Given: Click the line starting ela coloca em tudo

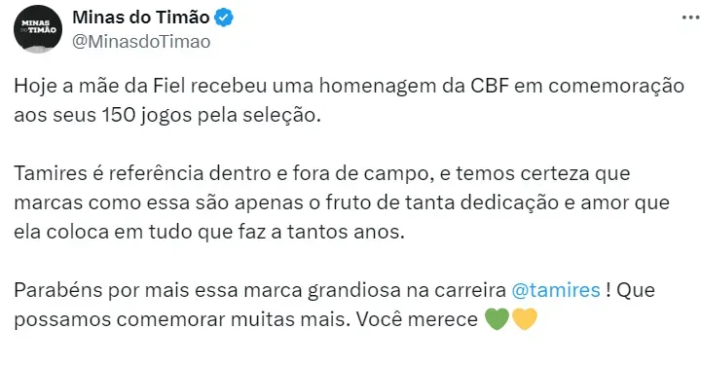Looking at the screenshot, I should [x=208, y=232].
